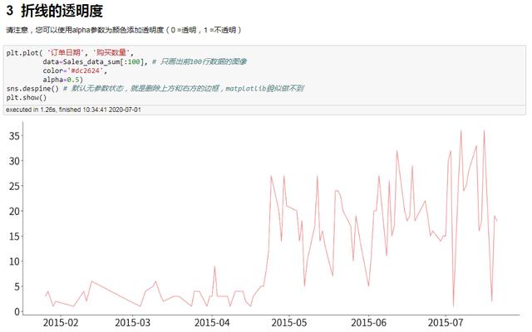Click the sns.despine() code line
This screenshot has width=532, height=332.
click(155, 89)
